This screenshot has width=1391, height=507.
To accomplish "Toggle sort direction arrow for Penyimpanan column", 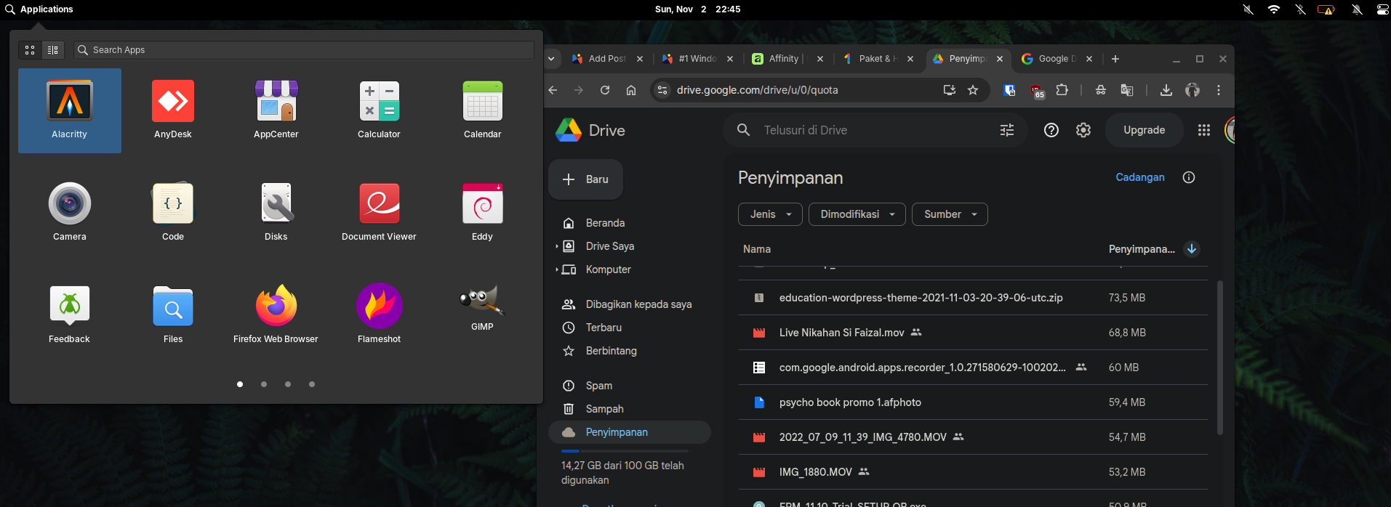I will coord(1192,249).
